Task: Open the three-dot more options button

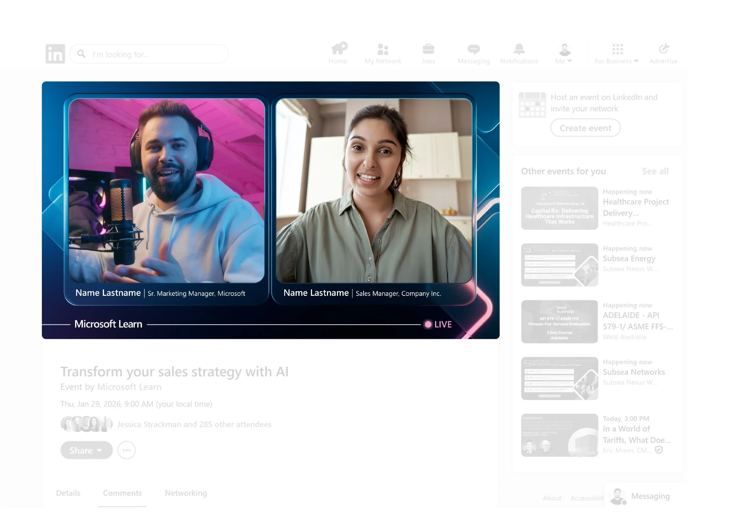Action: click(126, 450)
